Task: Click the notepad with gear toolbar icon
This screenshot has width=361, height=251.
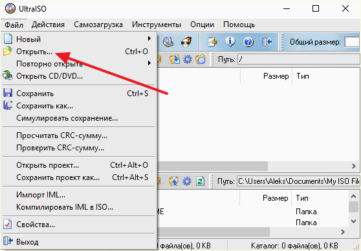Action: pos(212,42)
